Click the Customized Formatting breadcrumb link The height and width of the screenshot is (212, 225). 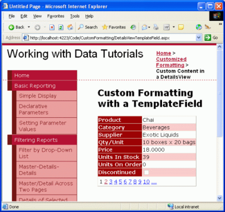pyautogui.click(x=171, y=62)
